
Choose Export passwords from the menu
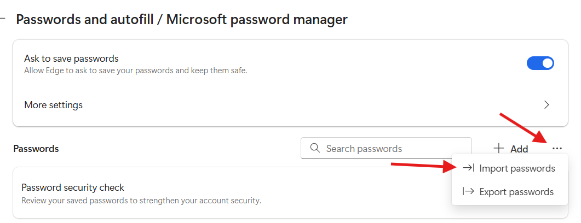[516, 192]
